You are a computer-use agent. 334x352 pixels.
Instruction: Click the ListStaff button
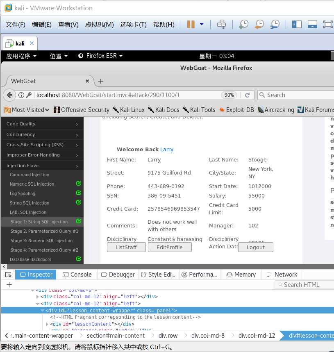click(126, 247)
